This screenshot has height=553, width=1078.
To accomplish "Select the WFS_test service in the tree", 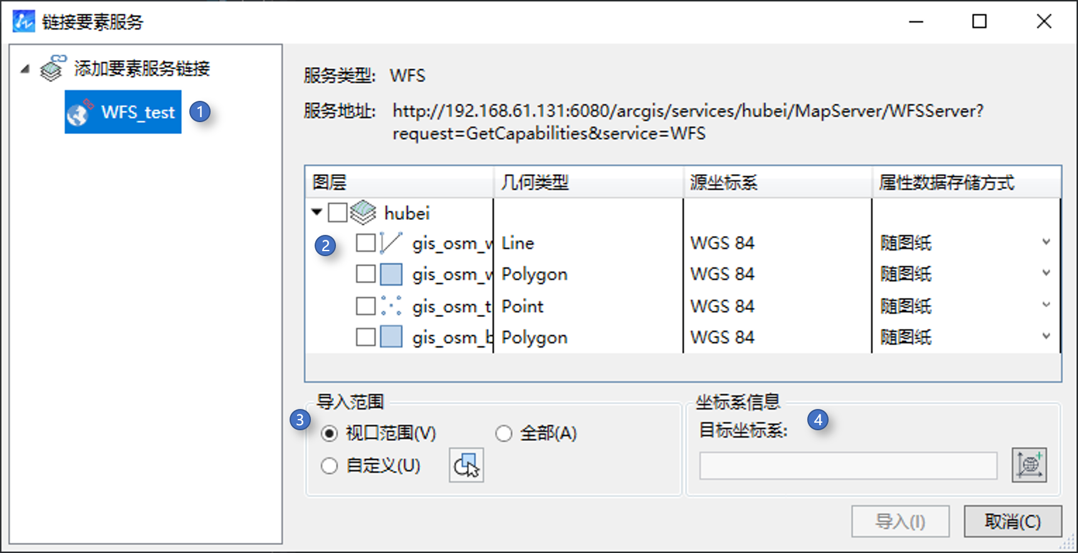I will pyautogui.click(x=123, y=112).
